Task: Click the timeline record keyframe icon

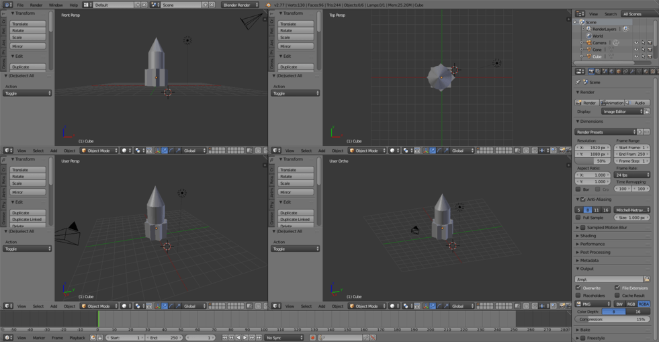Action: click(x=312, y=338)
